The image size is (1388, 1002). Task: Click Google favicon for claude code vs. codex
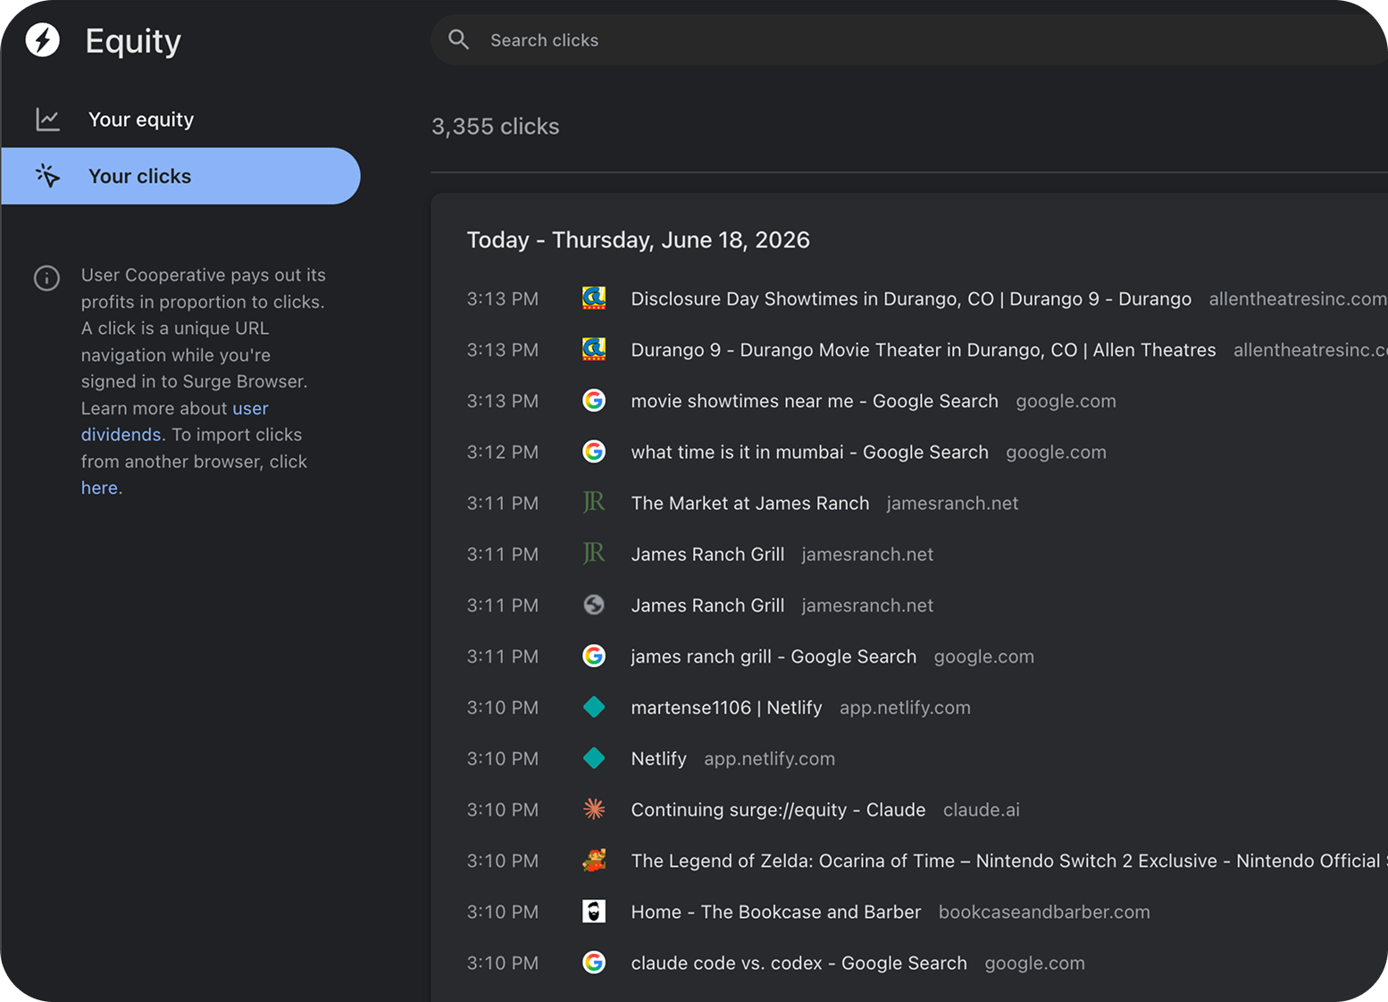594,962
